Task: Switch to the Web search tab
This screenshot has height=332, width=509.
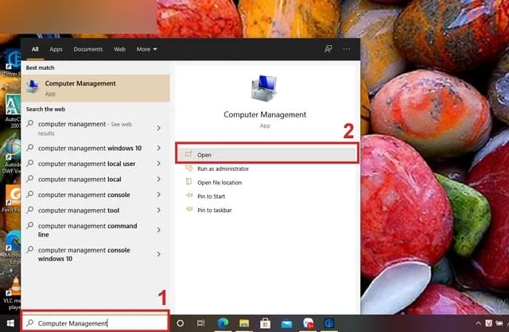Action: click(x=119, y=49)
